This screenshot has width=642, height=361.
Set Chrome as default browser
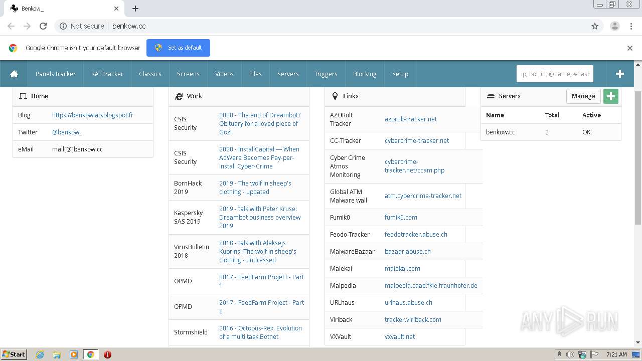[x=178, y=48]
